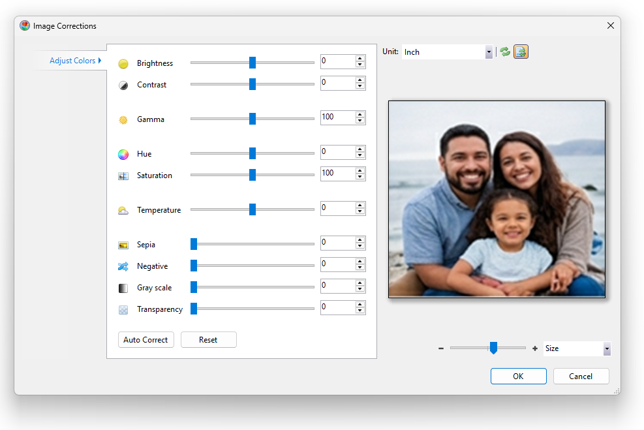Click the Gamma sun icon
This screenshot has width=644, height=430.
coord(123,120)
